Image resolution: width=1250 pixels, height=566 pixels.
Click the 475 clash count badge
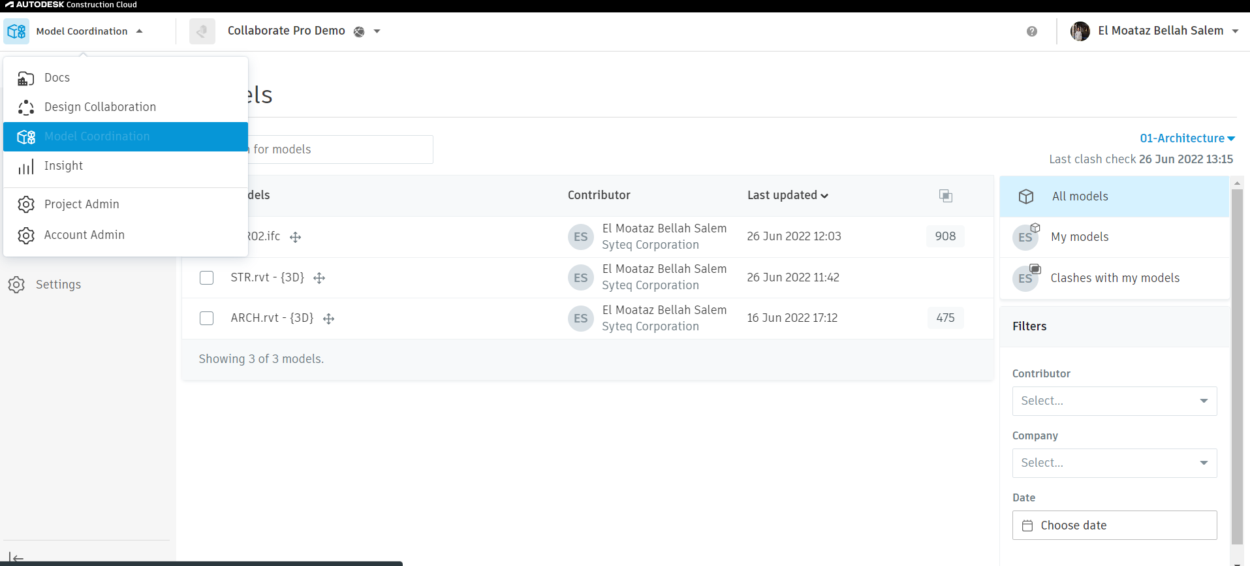[x=945, y=318]
